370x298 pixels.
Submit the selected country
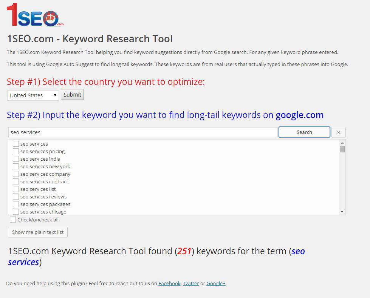pos(72,95)
